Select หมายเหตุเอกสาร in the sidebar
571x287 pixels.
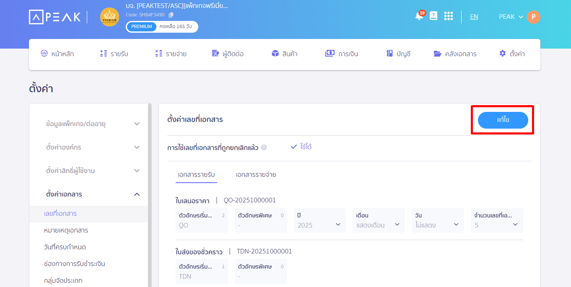pos(66,230)
